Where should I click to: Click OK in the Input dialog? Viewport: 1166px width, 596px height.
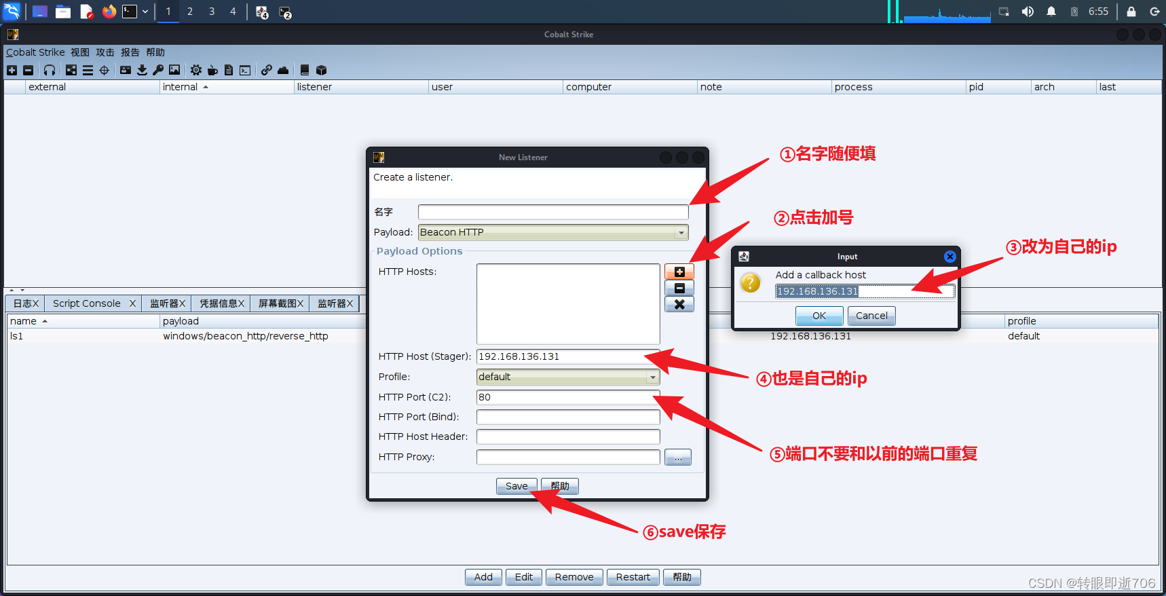[819, 316]
